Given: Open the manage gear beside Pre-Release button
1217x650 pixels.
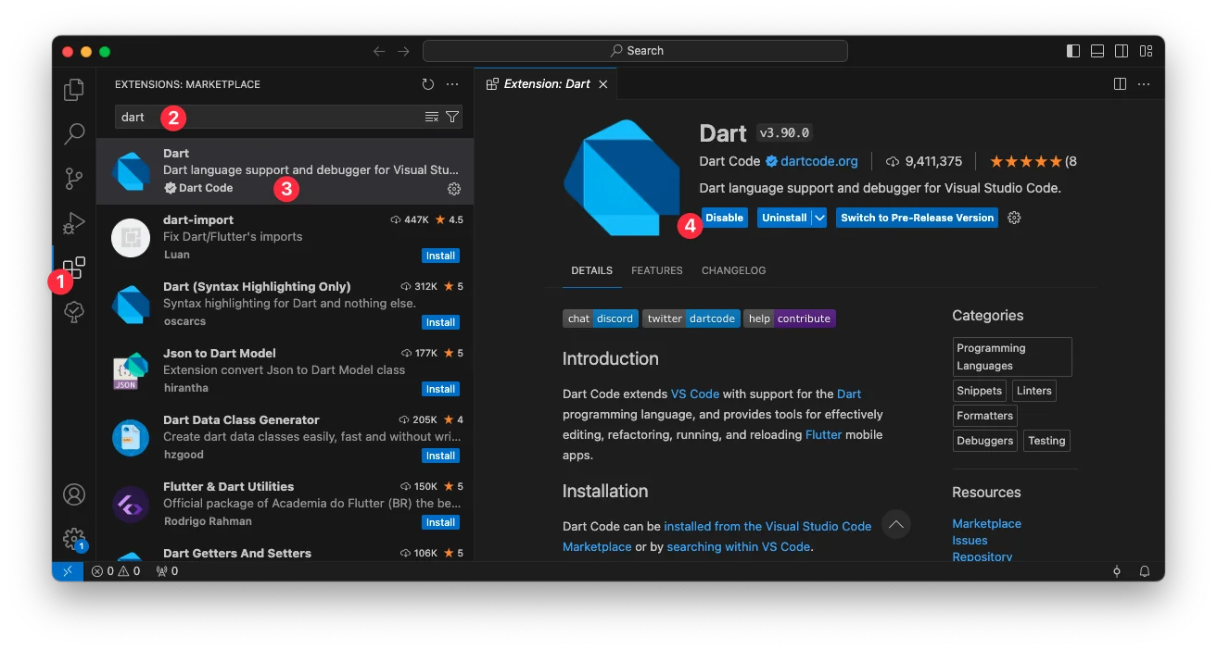Looking at the screenshot, I should [x=1014, y=218].
